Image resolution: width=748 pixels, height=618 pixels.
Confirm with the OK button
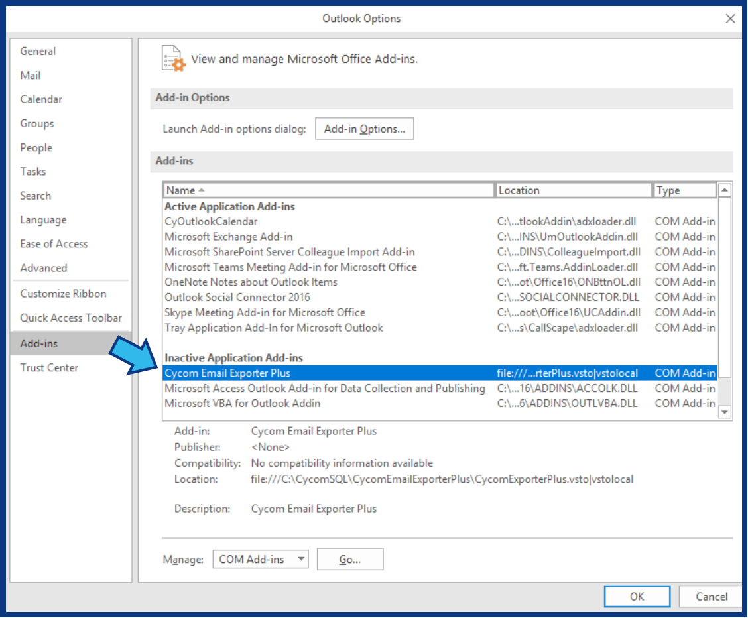tap(637, 597)
